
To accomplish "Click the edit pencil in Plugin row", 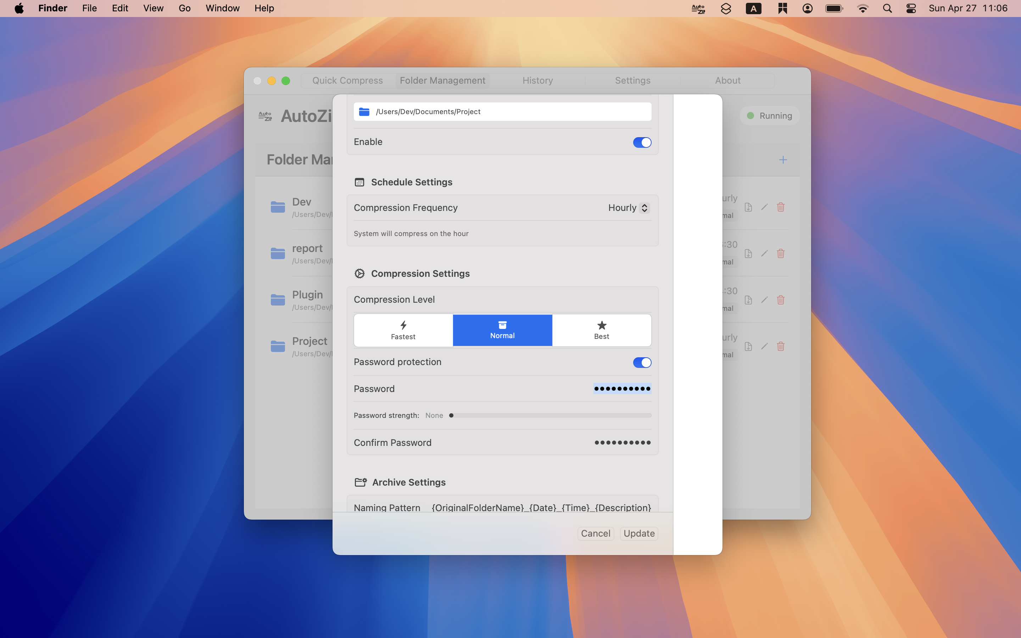I will tap(764, 300).
